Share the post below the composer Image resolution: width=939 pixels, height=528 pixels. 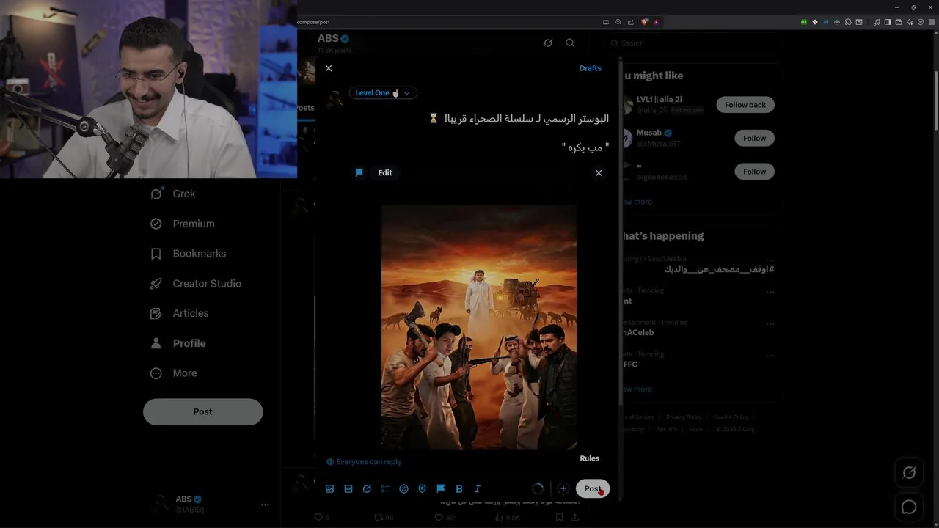click(x=575, y=518)
